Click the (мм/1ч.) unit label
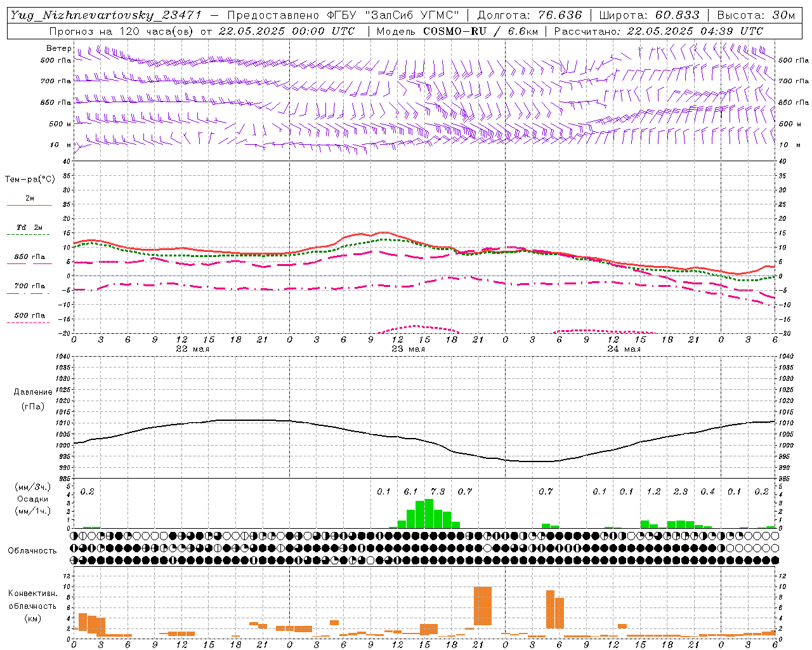812x650 pixels. point(33,511)
